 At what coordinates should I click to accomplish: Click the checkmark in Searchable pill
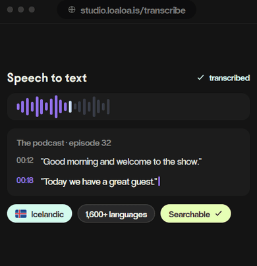[x=219, y=213]
